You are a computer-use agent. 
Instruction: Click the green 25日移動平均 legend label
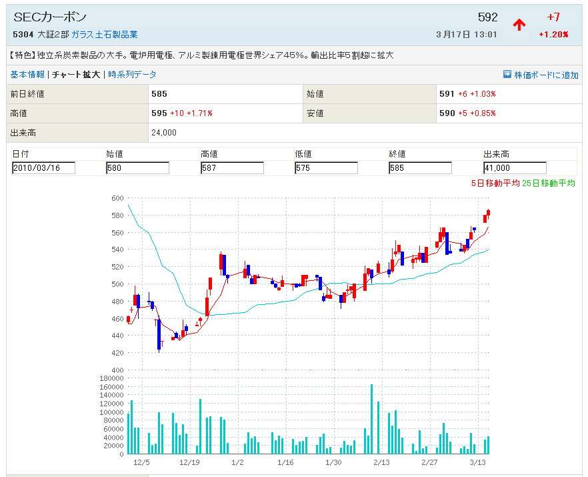[x=549, y=183]
